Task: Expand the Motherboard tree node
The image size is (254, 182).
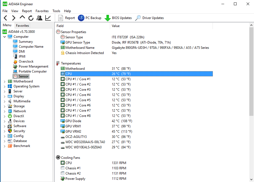Action: 4,82
